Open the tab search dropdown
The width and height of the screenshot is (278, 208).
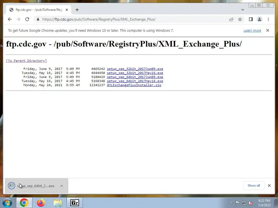242,10
